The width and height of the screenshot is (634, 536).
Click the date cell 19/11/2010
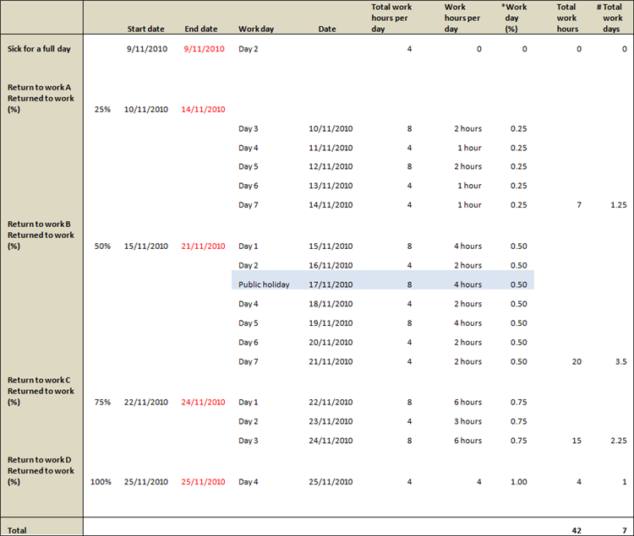pos(331,323)
